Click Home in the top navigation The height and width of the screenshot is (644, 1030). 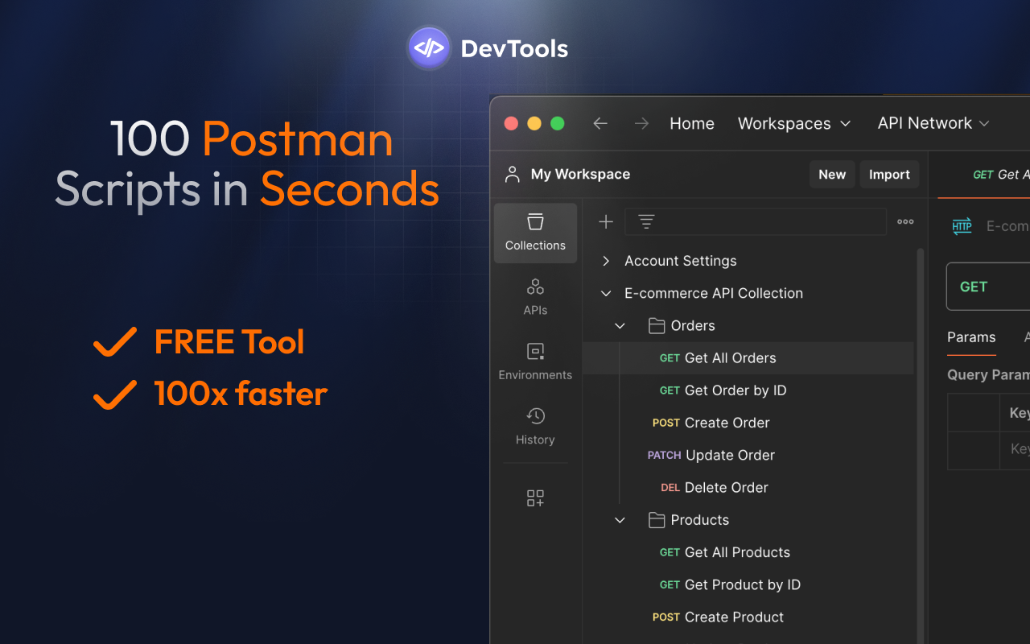tap(692, 123)
